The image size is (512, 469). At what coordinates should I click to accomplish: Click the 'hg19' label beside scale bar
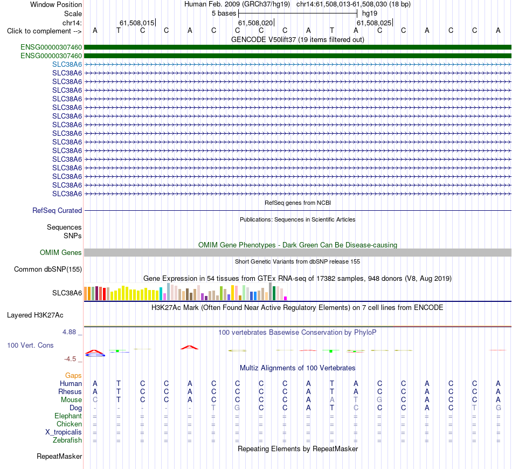click(x=370, y=13)
